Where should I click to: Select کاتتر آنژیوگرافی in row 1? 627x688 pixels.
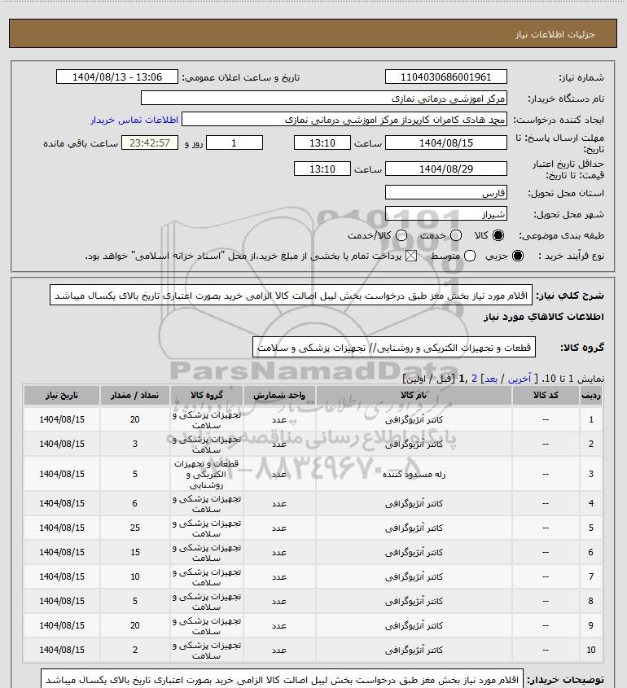point(414,420)
